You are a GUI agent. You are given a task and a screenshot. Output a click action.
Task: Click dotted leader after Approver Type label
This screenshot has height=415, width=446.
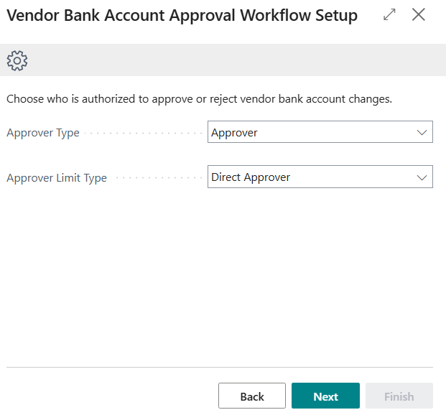[144, 133]
